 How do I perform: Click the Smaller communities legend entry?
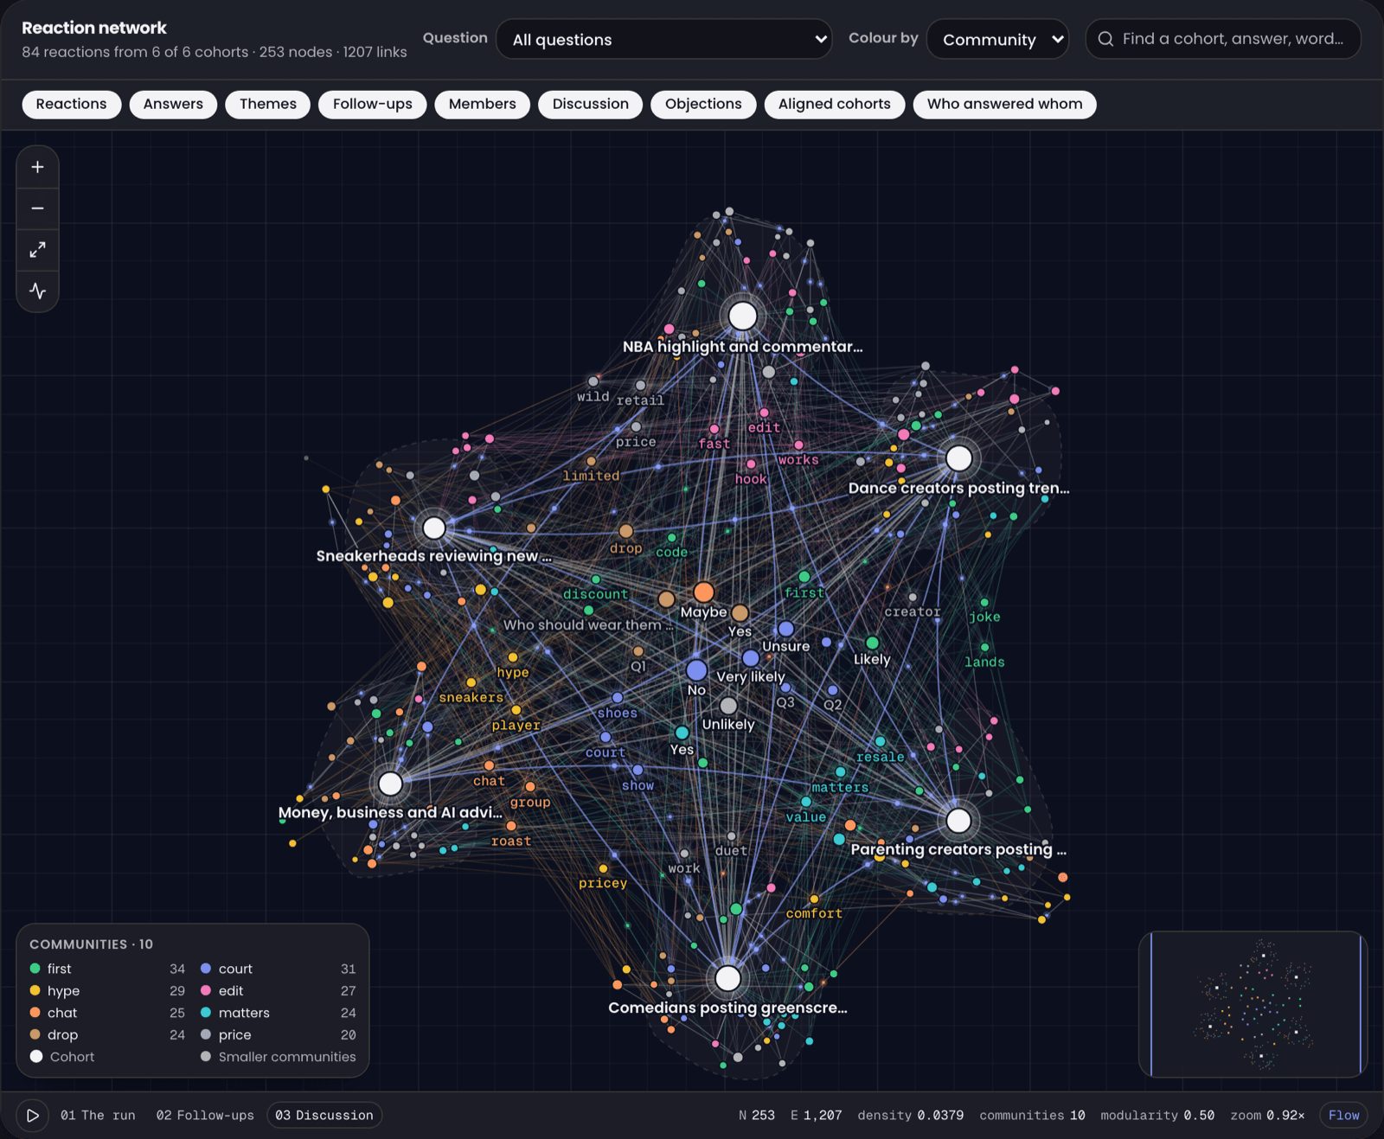pyautogui.click(x=278, y=1057)
